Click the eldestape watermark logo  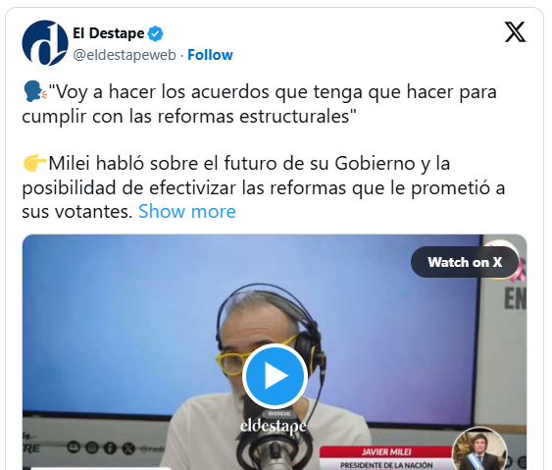click(274, 426)
